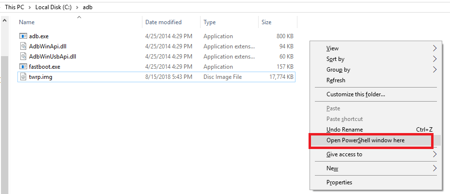Image resolution: width=450 pixels, height=194 pixels.
Task: Click the adb.exe application icon
Action: click(x=23, y=36)
